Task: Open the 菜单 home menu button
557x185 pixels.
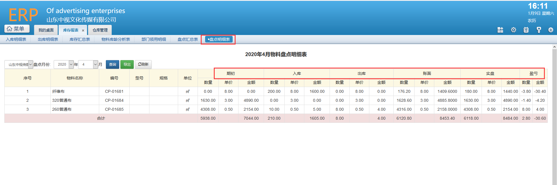Action: pos(17,29)
